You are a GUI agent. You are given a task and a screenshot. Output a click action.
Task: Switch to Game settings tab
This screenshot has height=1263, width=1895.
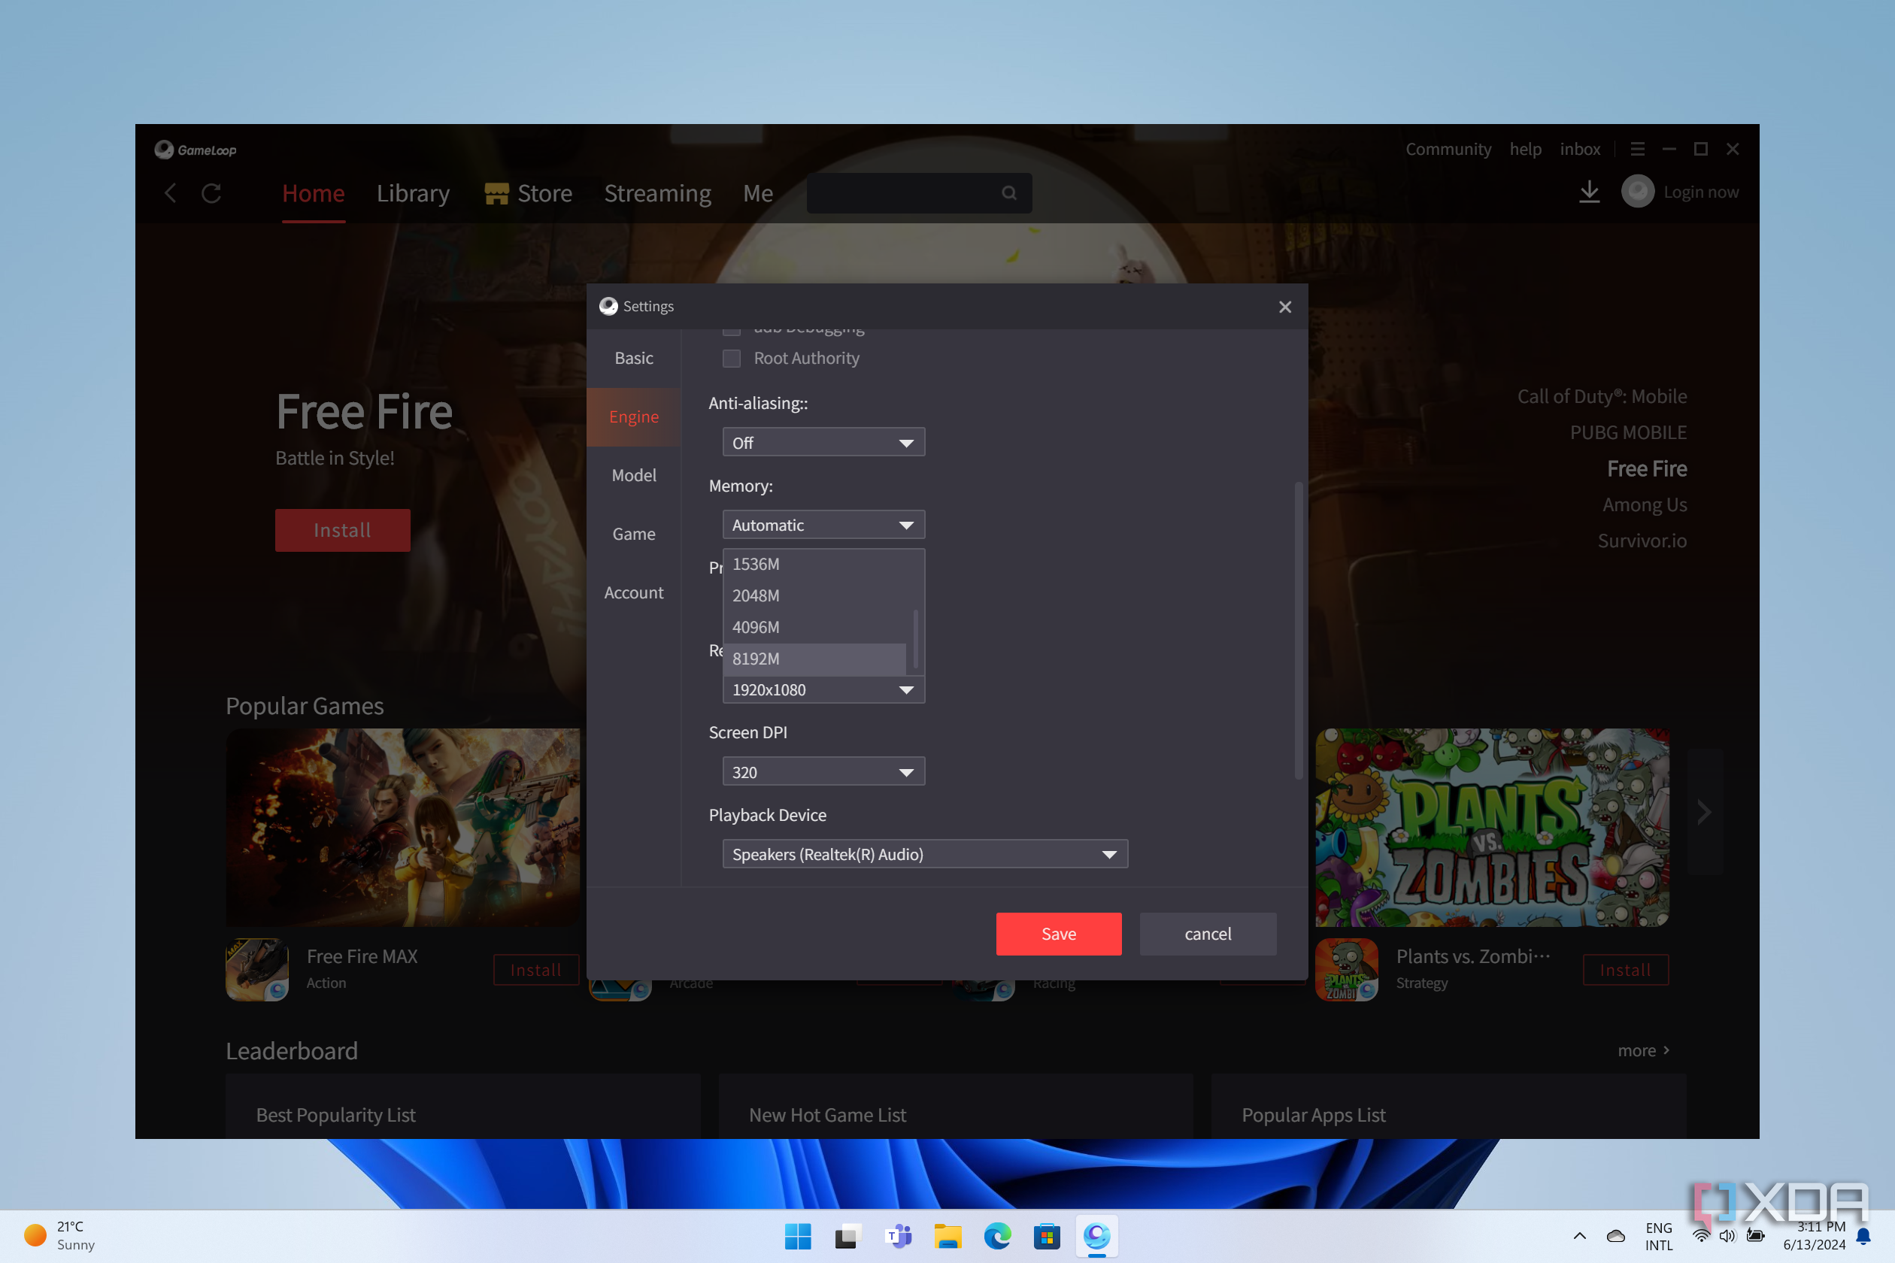(634, 535)
